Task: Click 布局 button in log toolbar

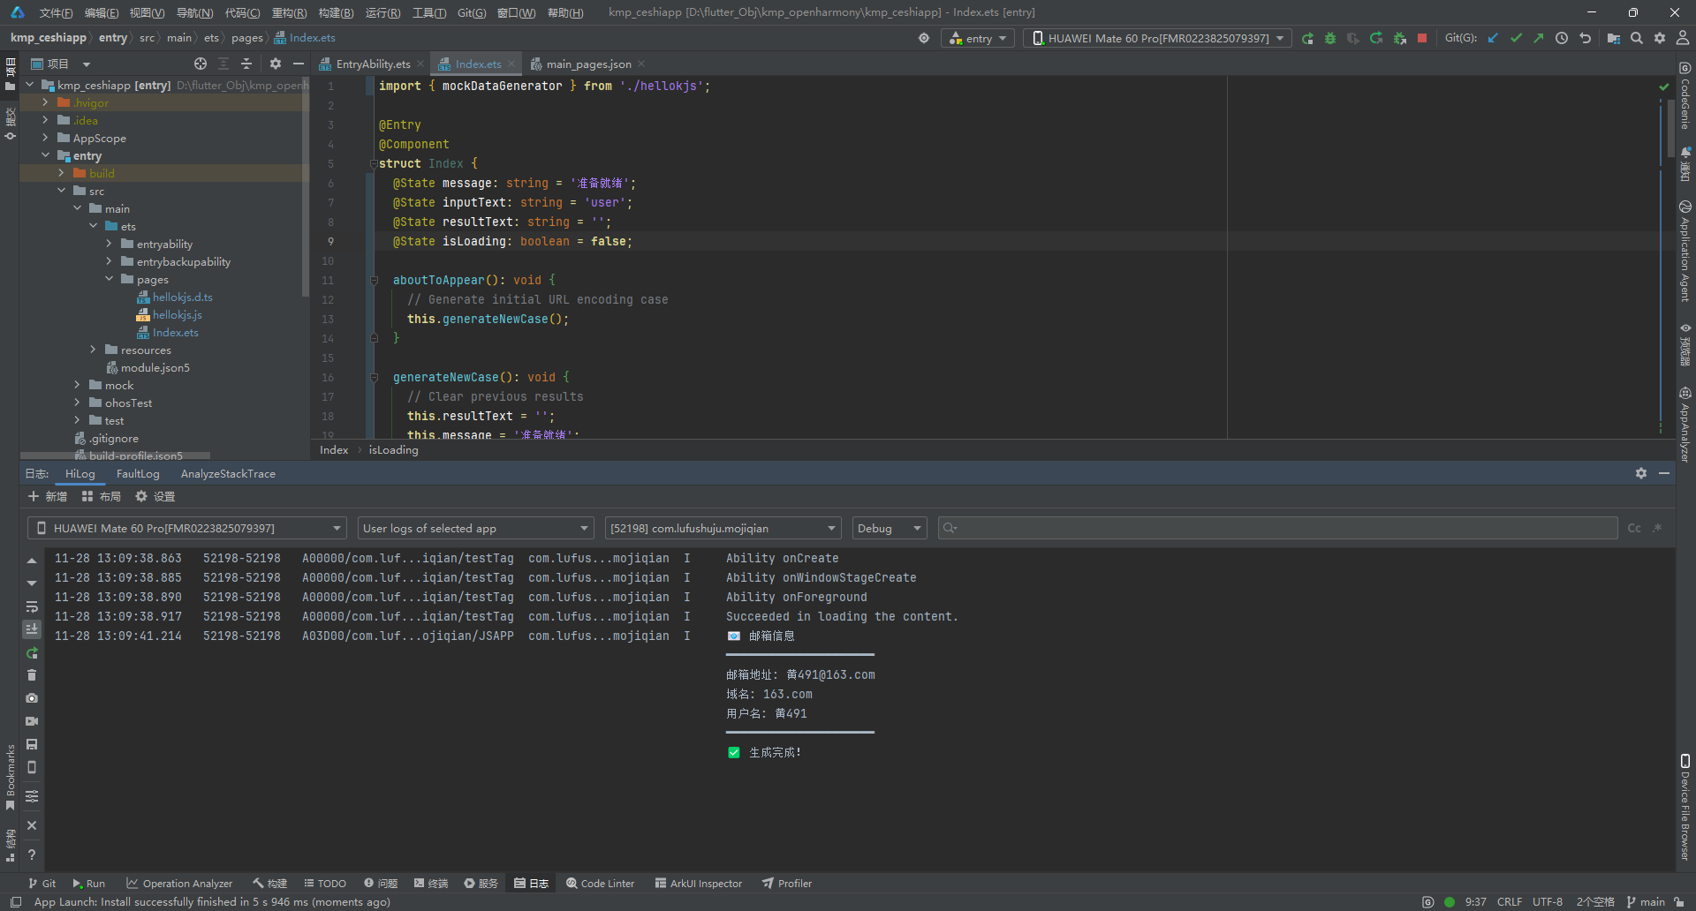Action: 102,496
